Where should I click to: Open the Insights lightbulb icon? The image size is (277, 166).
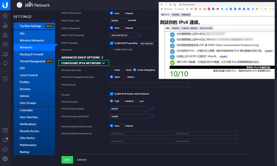click(x=5, y=63)
